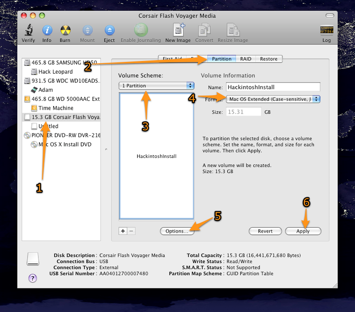The width and height of the screenshot is (355, 312).
Task: Click the Enable Journaling toolbar icon
Action: [x=141, y=30]
